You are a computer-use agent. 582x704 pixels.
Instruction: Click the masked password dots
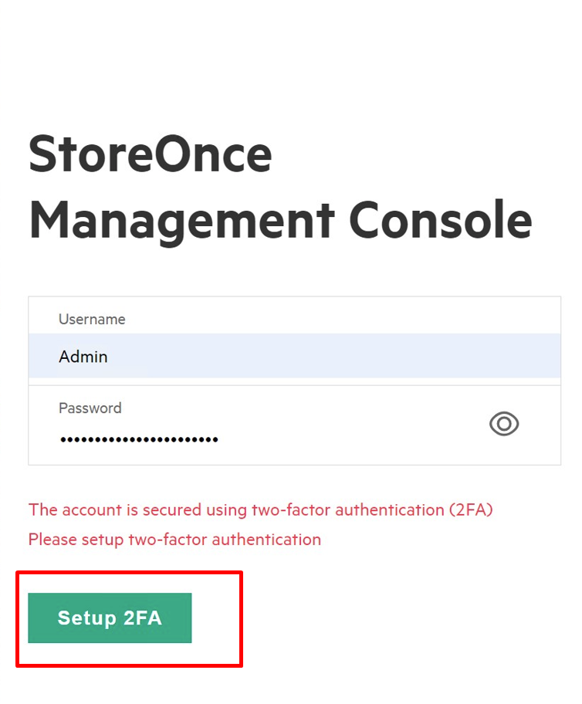click(139, 439)
